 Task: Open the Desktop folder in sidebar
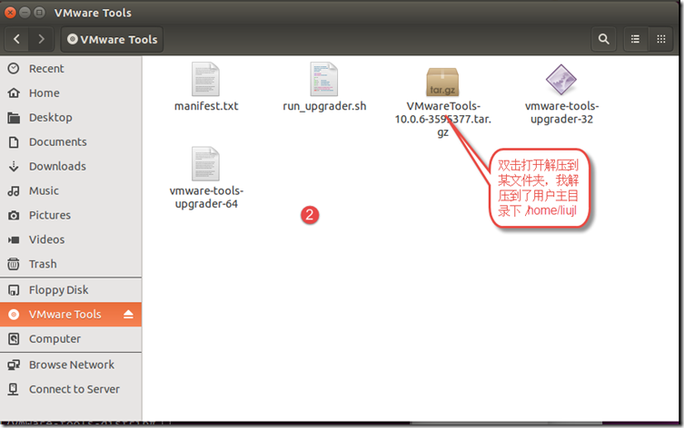click(x=71, y=117)
